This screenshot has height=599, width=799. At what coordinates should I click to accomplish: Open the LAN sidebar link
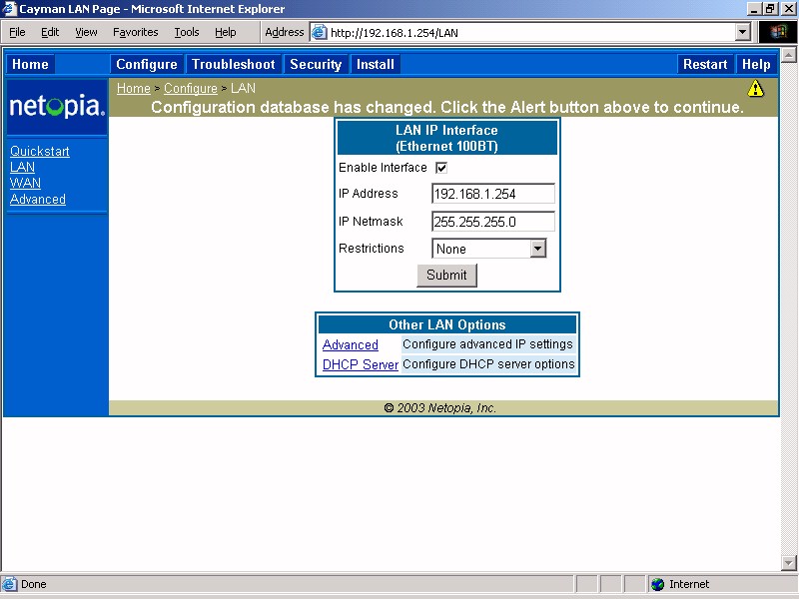click(x=22, y=167)
